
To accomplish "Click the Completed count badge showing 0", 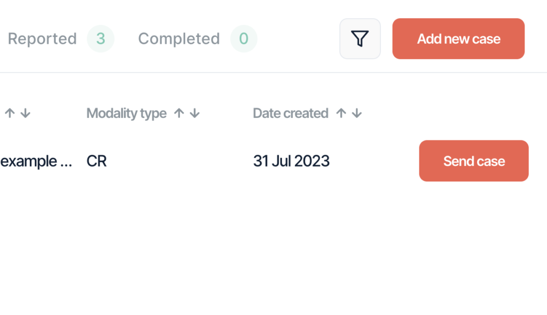I will 244,39.
